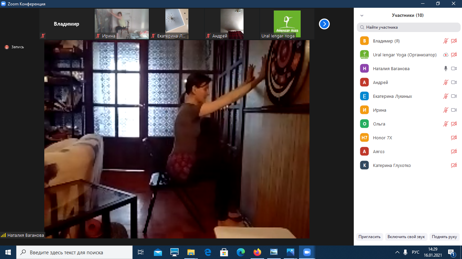The width and height of the screenshot is (462, 259).
Task: Open the File Explorer taskbar icon
Action: coord(191,252)
